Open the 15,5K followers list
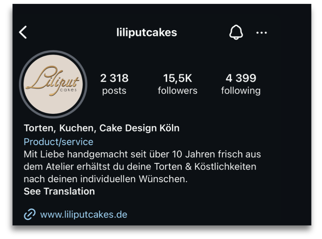322x239 pixels. click(x=177, y=84)
